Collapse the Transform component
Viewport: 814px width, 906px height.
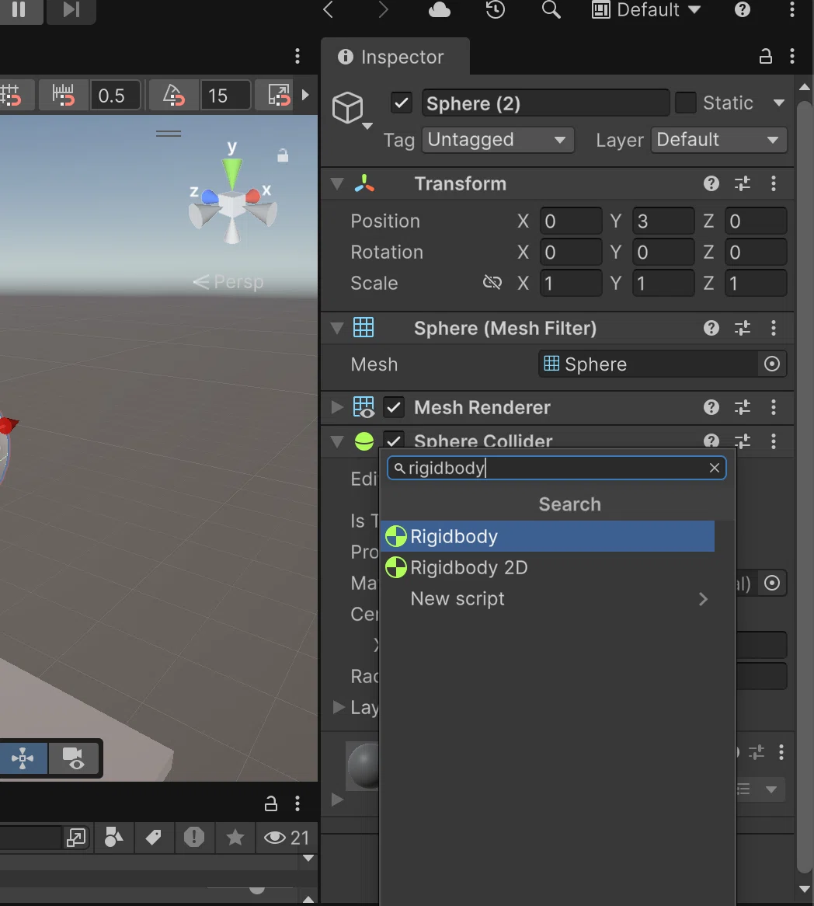tap(337, 183)
